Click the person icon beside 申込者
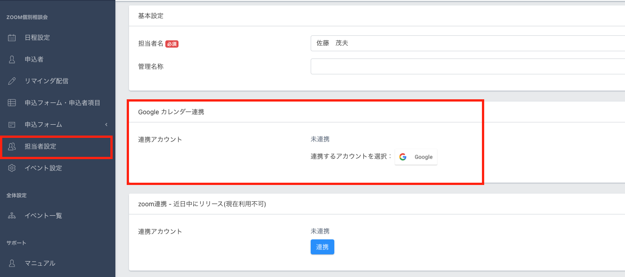Image resolution: width=625 pixels, height=277 pixels. coord(12,59)
